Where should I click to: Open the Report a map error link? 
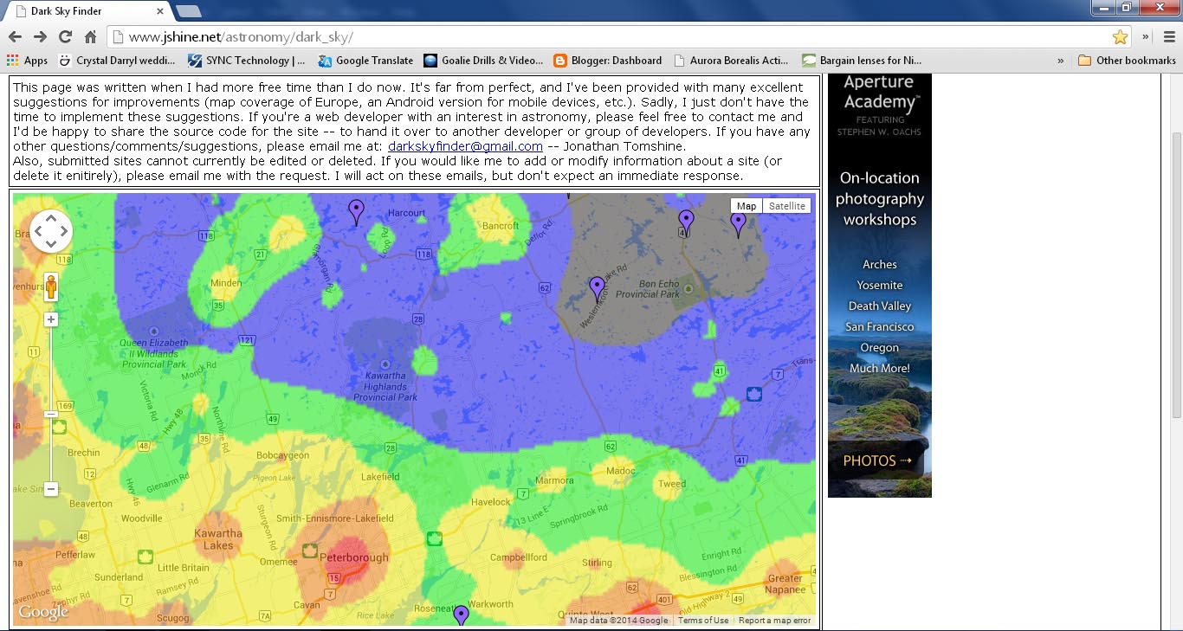pyautogui.click(x=774, y=620)
